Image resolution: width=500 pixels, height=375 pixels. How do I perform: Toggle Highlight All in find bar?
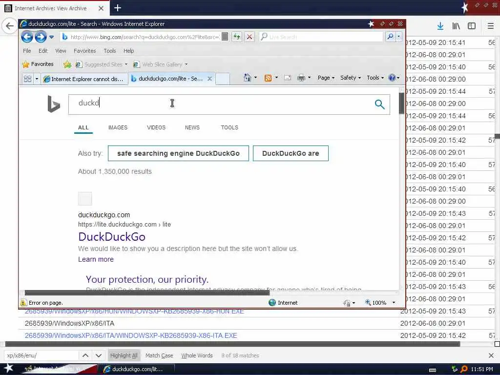coord(124,355)
